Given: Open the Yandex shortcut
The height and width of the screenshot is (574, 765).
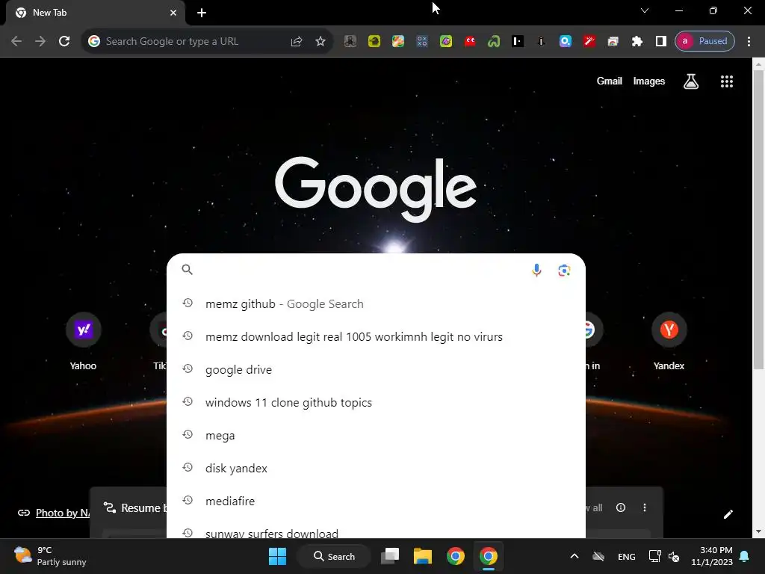Looking at the screenshot, I should coord(669,342).
